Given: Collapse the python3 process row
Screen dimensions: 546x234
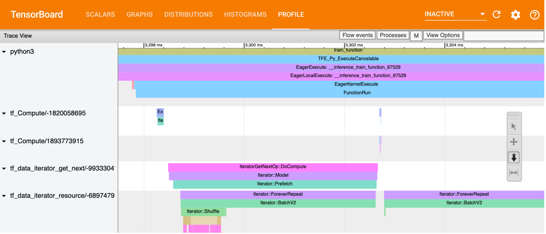Looking at the screenshot, I should point(4,52).
